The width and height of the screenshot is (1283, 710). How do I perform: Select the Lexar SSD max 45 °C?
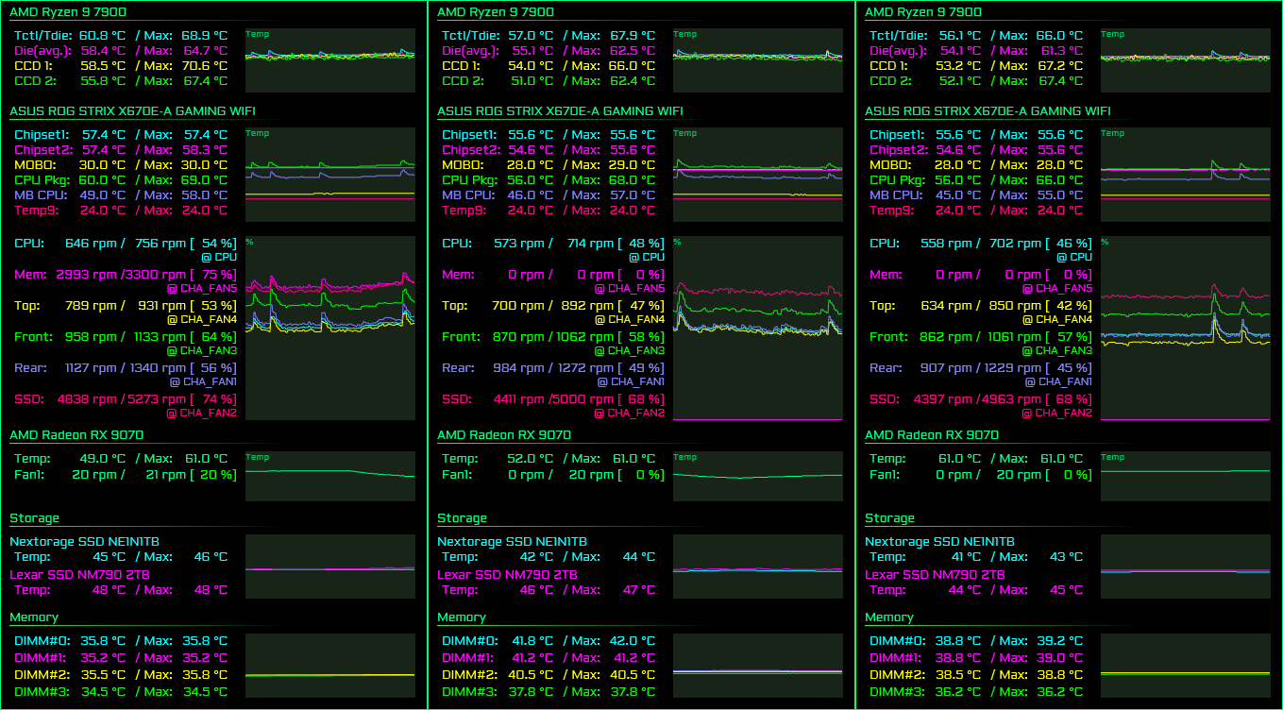(1066, 590)
